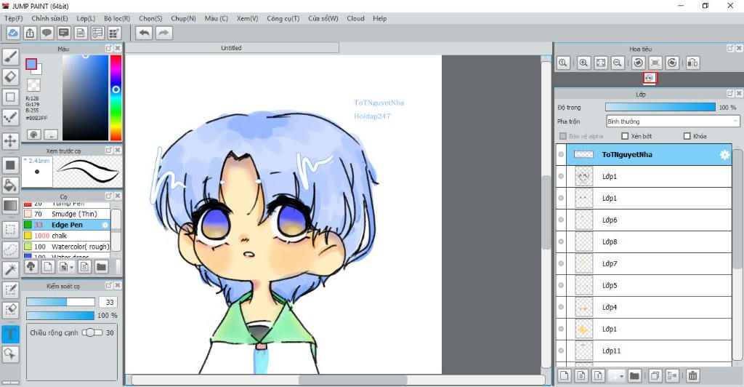Undock the Hoa tiêu navigator panel
Viewport: 744px width, 387px height.
point(729,49)
